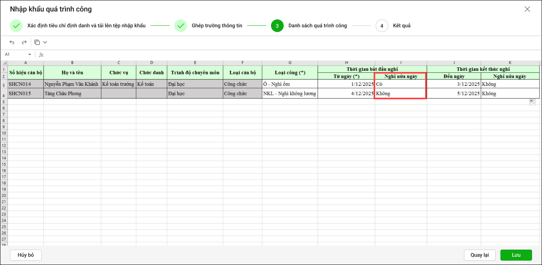
Task: Close the import dialog with X
Action: coord(527,9)
